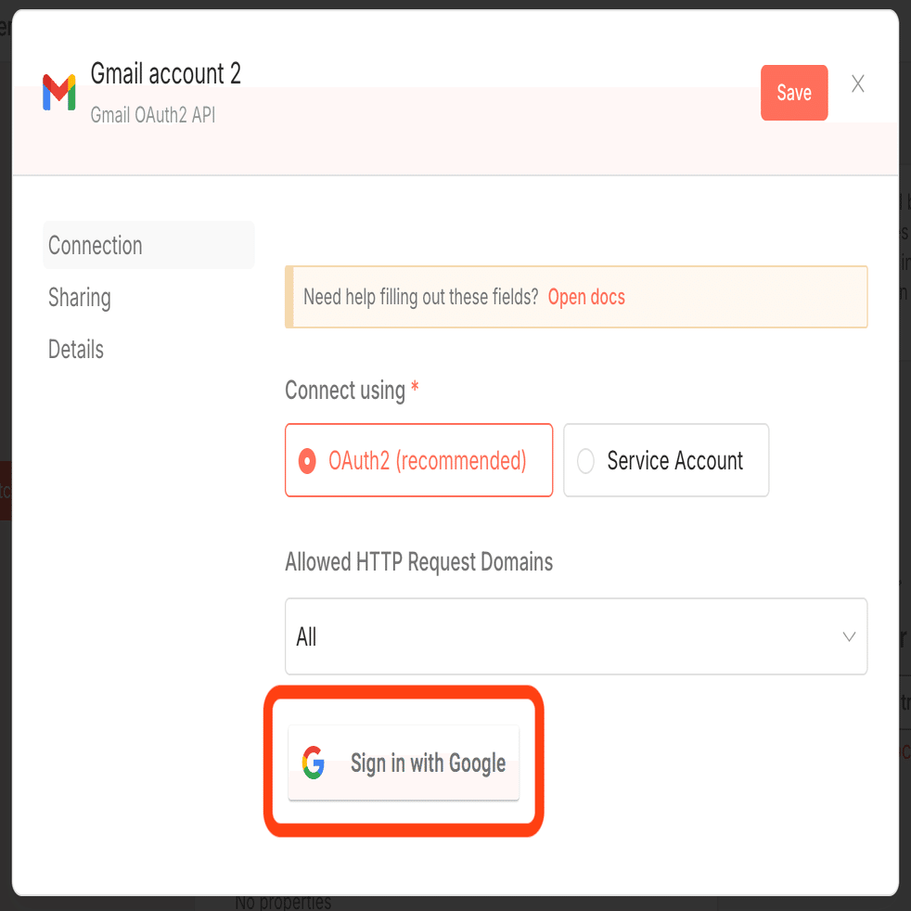Click Sign in with Google button
911x911 pixels.
click(404, 763)
